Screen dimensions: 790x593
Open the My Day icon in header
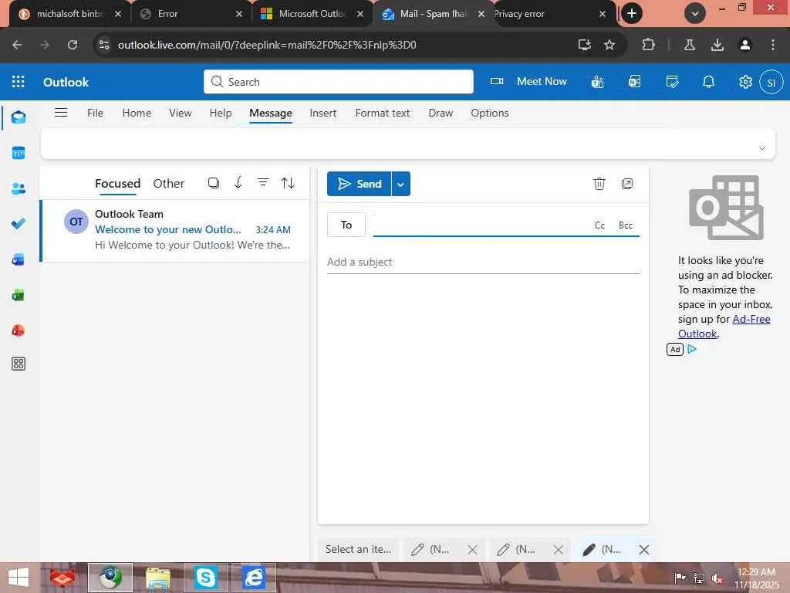[x=672, y=82]
